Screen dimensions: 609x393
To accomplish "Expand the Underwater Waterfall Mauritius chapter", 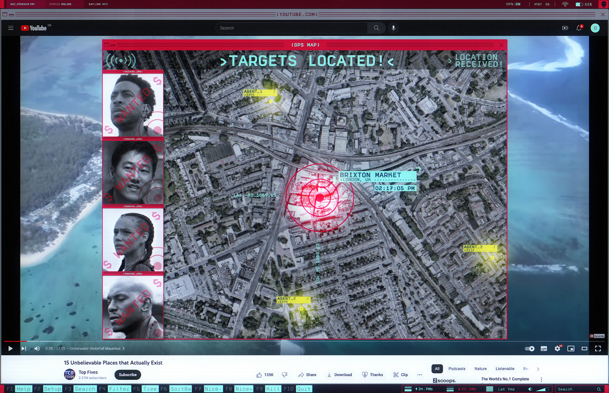I will [97, 348].
